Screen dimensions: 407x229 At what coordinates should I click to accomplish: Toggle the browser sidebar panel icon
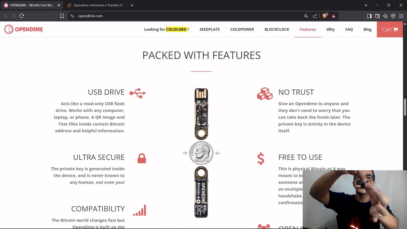pos(369,16)
